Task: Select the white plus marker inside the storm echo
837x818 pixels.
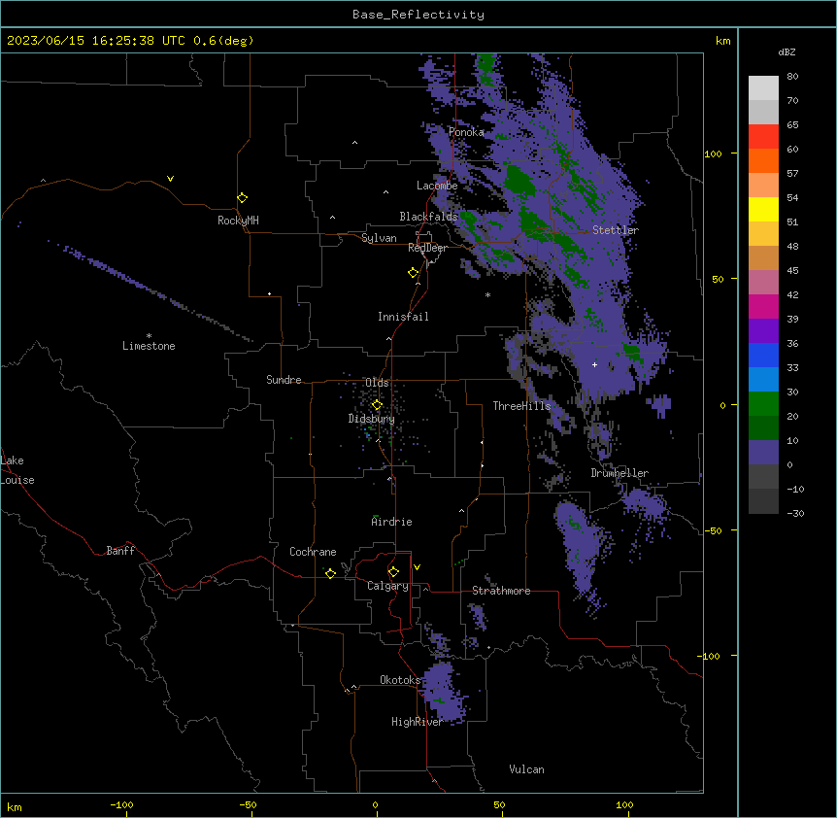Action: pos(594,364)
